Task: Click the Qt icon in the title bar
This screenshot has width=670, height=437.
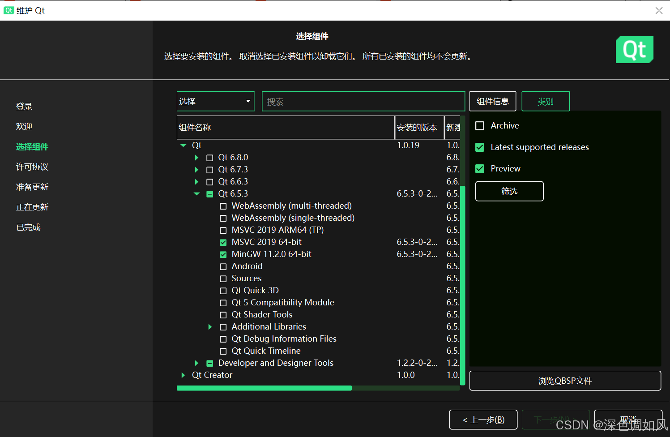Action: pyautogui.click(x=9, y=10)
